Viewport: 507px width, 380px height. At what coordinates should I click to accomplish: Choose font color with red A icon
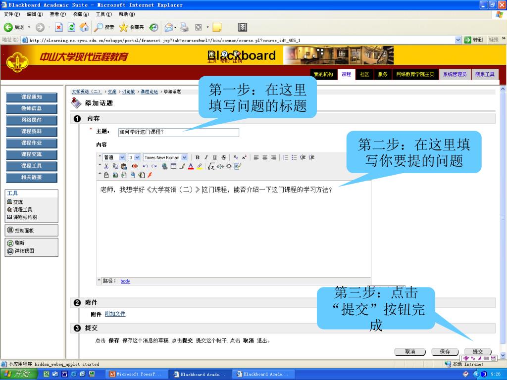click(x=191, y=166)
